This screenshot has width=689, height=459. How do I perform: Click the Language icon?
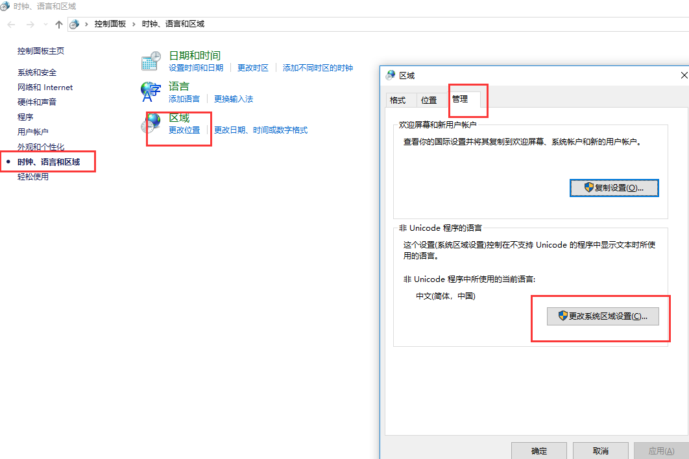[151, 92]
